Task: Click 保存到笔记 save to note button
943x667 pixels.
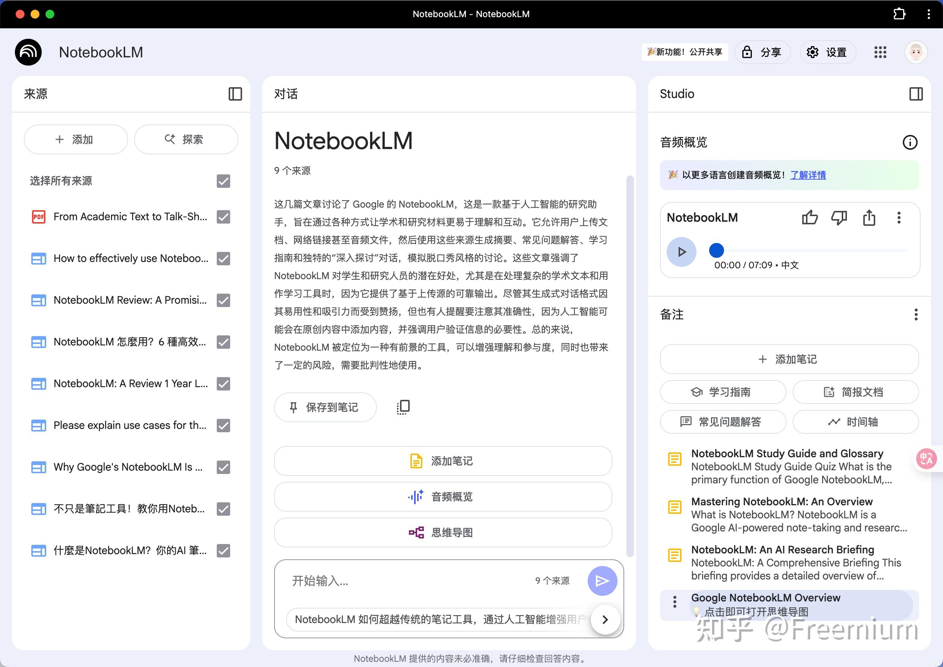Action: pos(325,407)
